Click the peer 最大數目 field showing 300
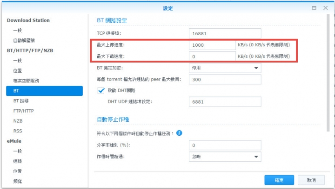 (225, 80)
